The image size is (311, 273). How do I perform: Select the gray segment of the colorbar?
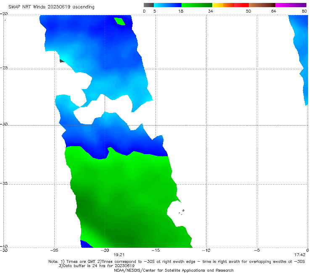click(149, 5)
